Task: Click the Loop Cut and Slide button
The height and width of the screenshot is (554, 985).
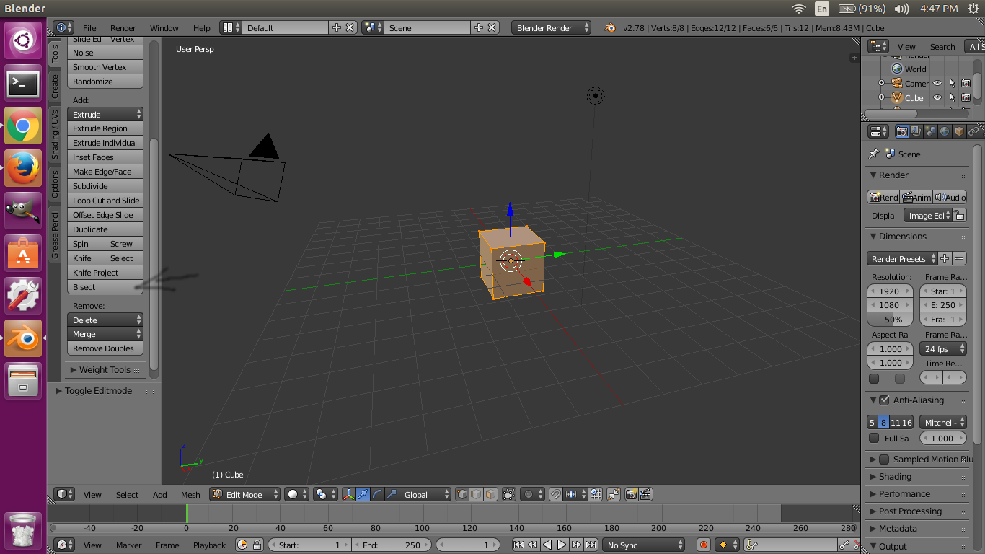Action: (x=105, y=201)
